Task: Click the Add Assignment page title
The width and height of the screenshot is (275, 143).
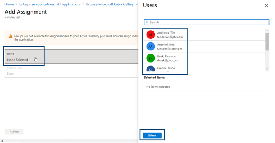Action: pyautogui.click(x=26, y=12)
